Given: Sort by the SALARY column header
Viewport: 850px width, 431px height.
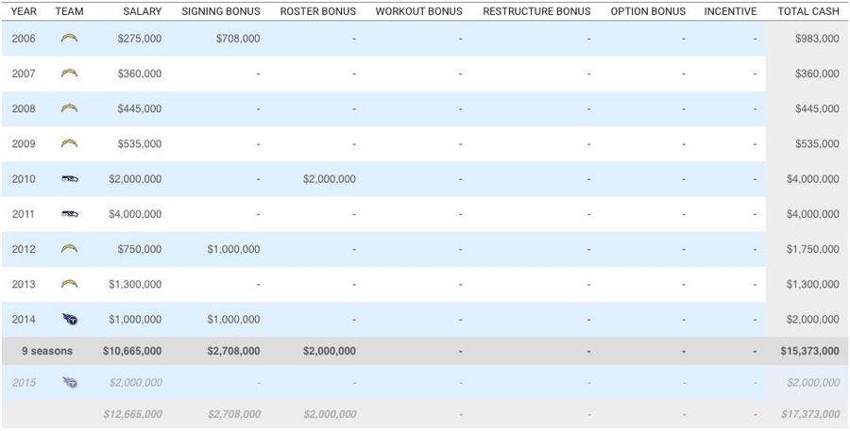Looking at the screenshot, I should click(142, 10).
